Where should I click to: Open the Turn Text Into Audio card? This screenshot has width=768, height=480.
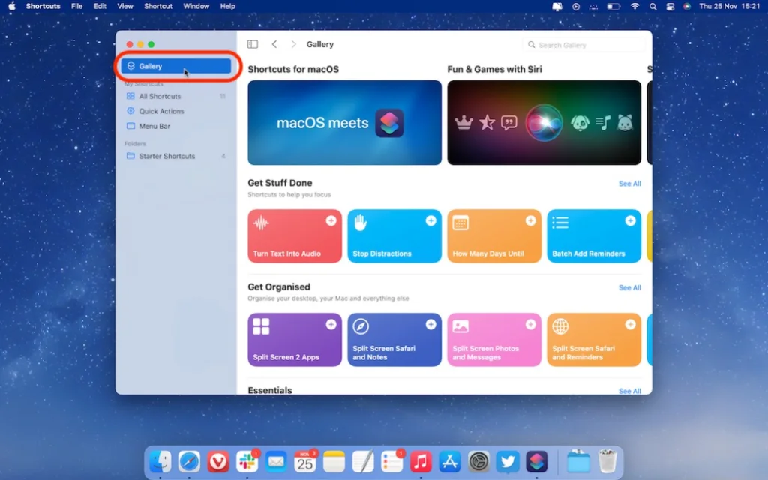pos(294,236)
